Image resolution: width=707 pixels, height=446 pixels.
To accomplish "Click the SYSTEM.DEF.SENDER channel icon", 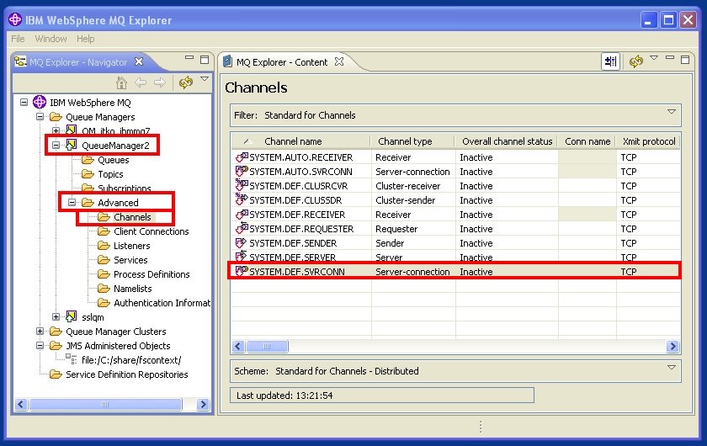I will point(242,242).
